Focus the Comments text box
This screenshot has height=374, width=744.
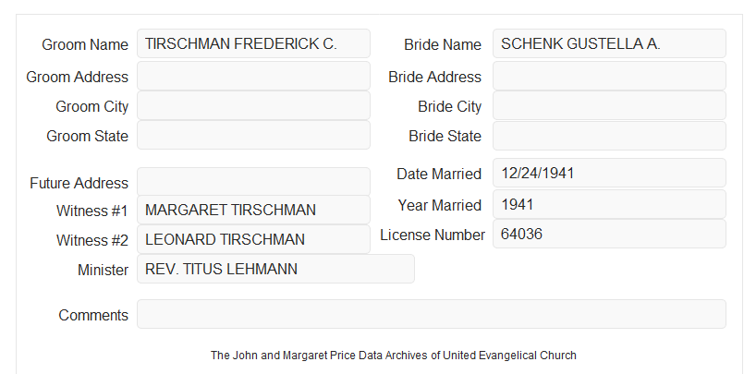click(x=432, y=314)
